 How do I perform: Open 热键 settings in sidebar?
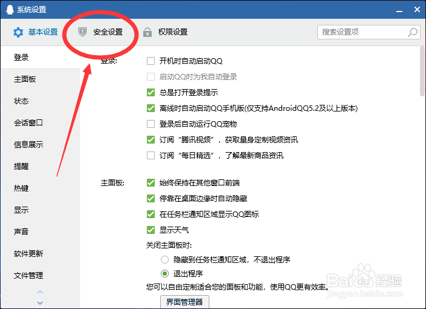40,188
